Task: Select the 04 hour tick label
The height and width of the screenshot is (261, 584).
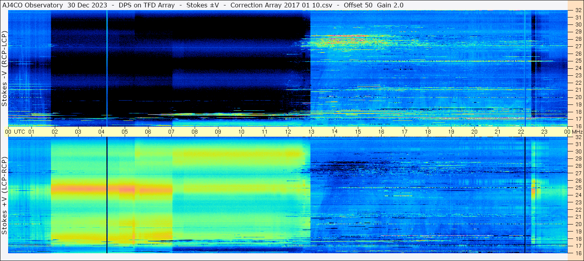Action: (x=101, y=132)
